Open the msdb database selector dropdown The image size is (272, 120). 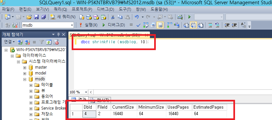72,25
